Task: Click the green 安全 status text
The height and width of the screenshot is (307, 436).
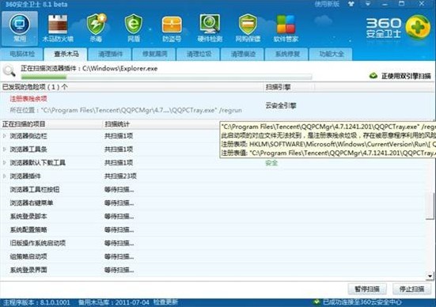Action: click(271, 163)
